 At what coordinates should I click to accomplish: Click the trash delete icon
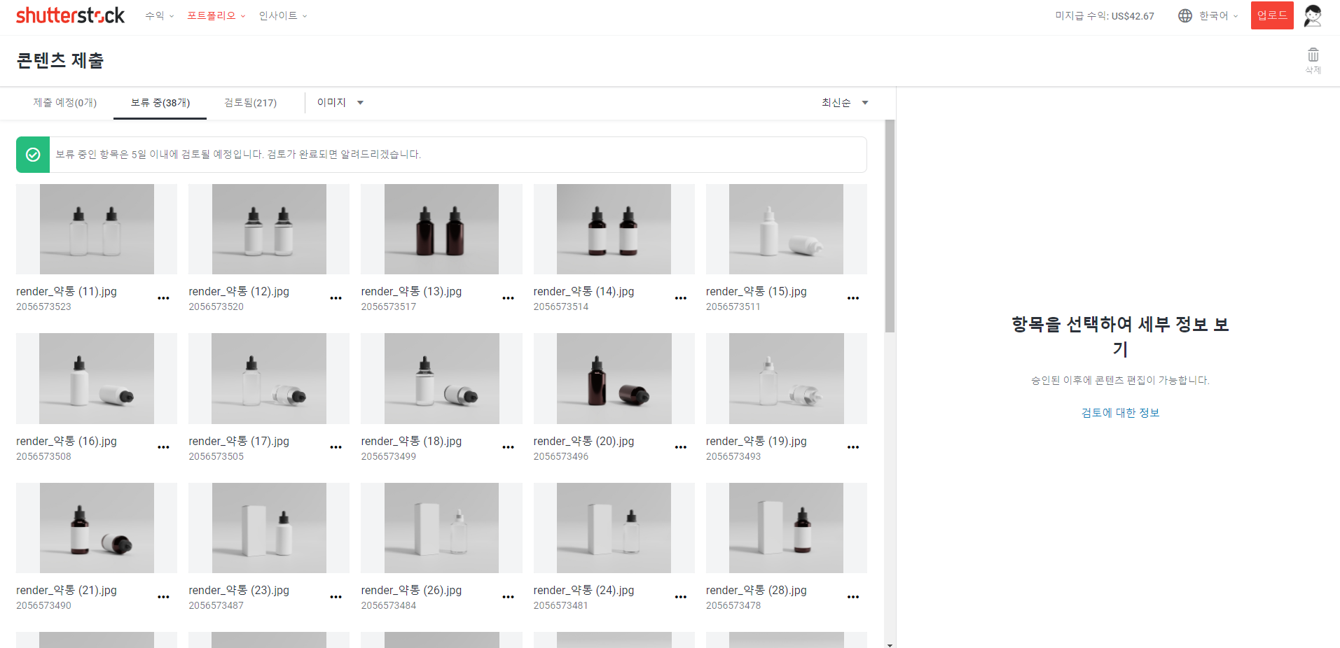tap(1313, 55)
